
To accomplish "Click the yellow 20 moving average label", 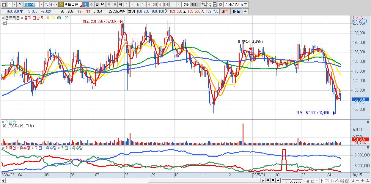I will [x=53, y=18].
